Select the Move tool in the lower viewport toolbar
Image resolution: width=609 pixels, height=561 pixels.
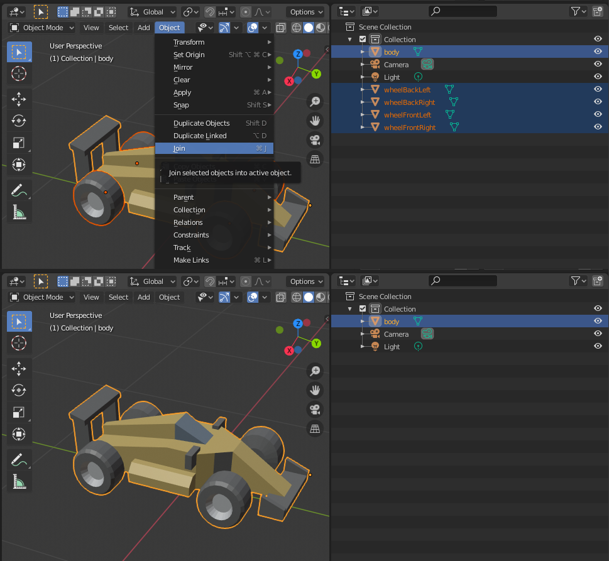tap(19, 368)
